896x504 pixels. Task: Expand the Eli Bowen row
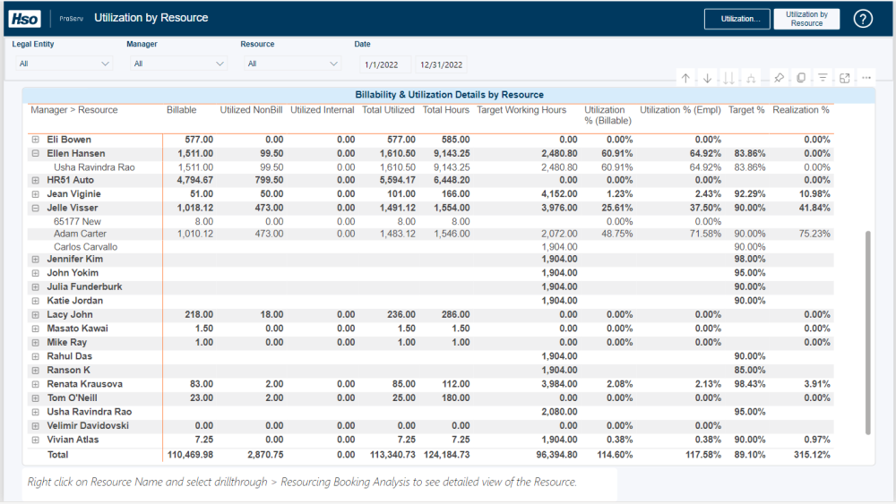point(36,140)
